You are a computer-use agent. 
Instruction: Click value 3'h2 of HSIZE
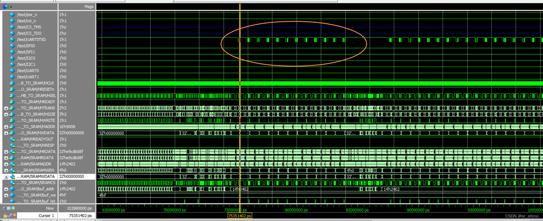click(63, 114)
